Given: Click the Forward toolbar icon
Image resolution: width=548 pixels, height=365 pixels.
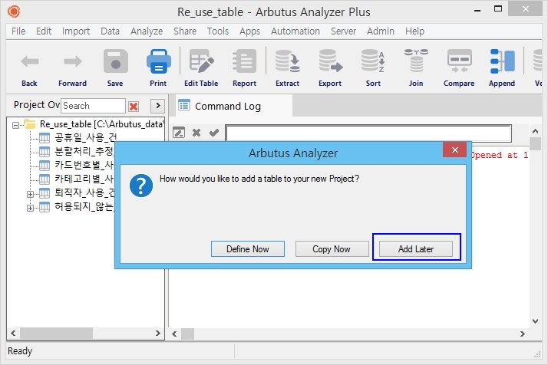Looking at the screenshot, I should (x=72, y=62).
